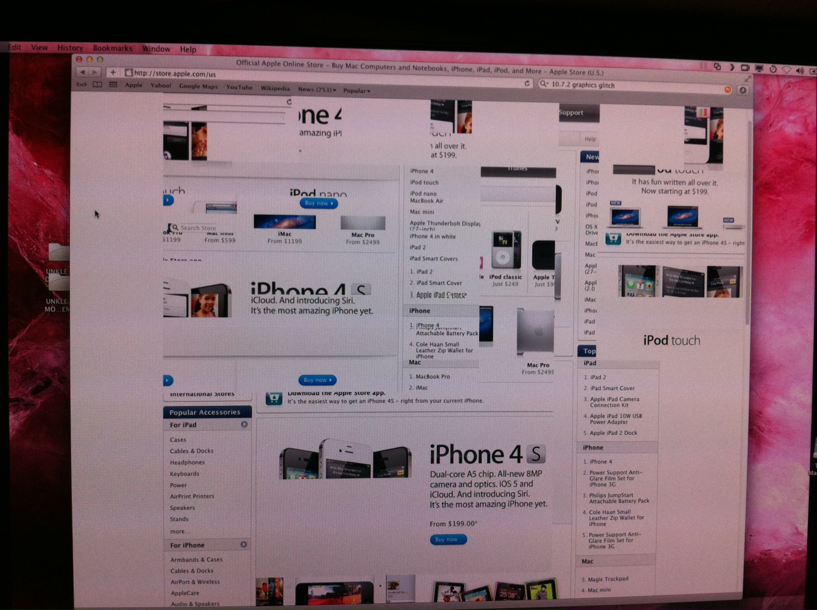Click the Apple Store app cart icon
Image resolution: width=817 pixels, height=610 pixels.
click(274, 398)
